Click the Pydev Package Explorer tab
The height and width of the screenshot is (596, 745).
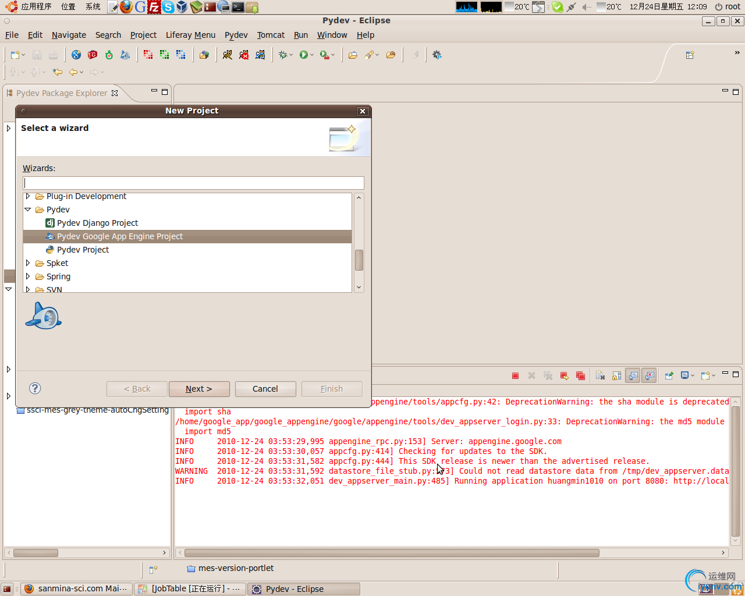tap(62, 93)
